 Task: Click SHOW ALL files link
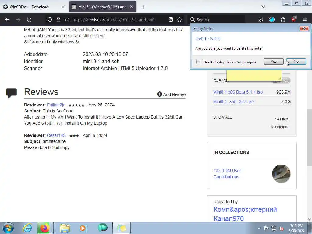pyautogui.click(x=222, y=117)
